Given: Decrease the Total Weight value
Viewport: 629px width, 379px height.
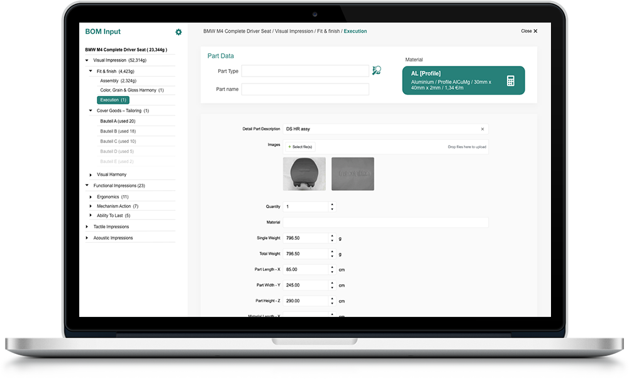Looking at the screenshot, I should coord(332,256).
